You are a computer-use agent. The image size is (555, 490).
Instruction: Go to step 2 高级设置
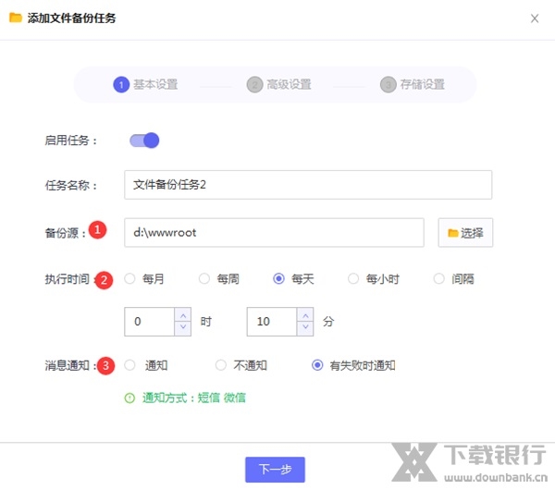pos(279,84)
